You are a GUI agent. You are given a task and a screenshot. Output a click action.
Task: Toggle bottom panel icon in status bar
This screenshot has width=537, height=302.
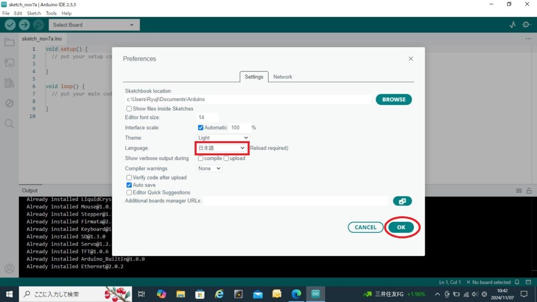pos(529,282)
